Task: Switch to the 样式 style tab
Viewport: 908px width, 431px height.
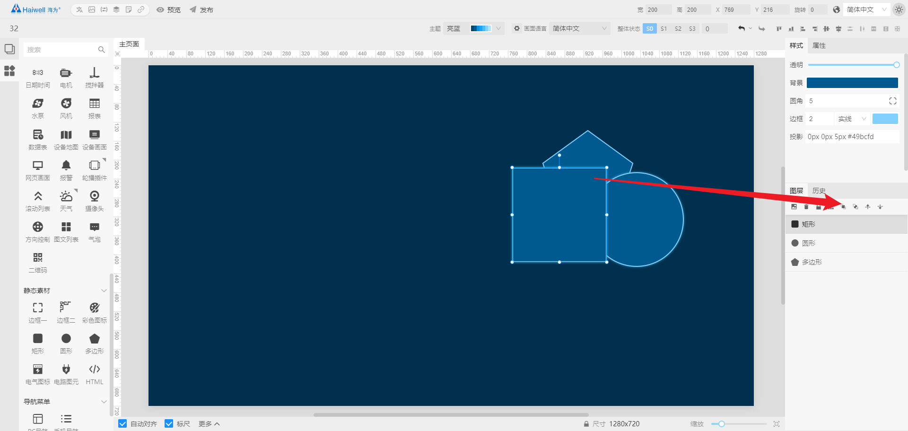Action: click(796, 45)
